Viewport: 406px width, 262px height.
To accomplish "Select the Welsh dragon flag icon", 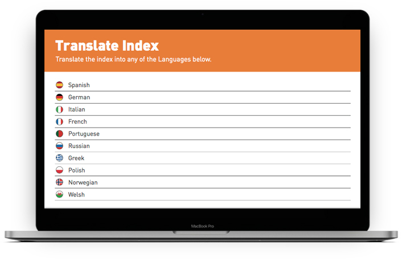I will 59,195.
